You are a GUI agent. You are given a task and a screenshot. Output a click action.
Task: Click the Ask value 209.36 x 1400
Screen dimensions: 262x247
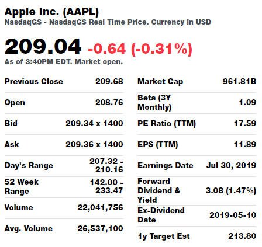[94, 144]
